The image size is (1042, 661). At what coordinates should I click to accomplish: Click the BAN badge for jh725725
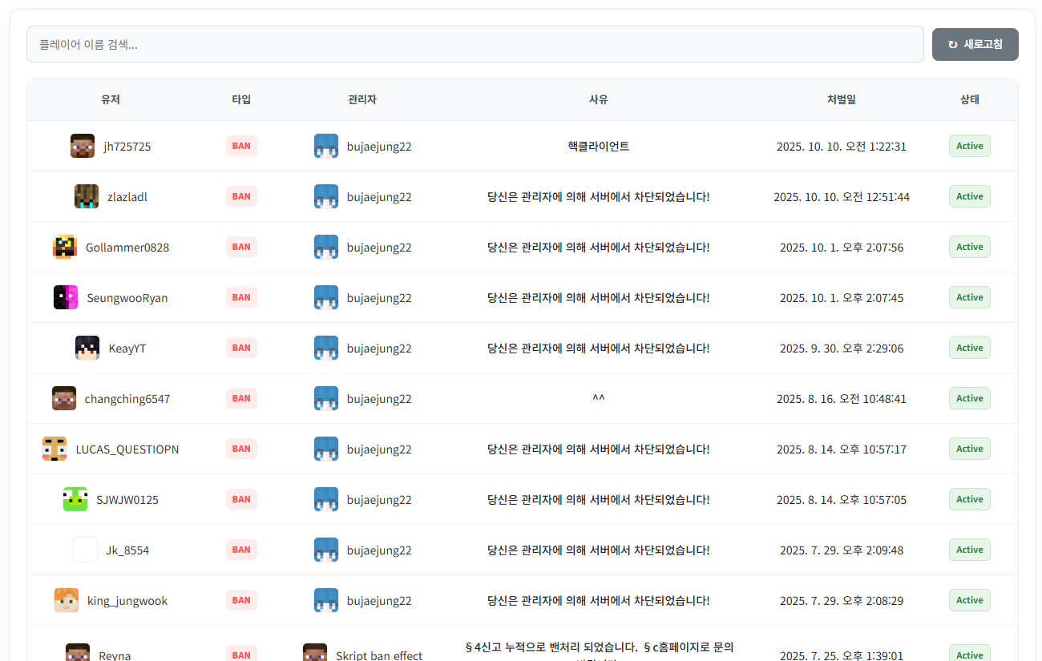click(x=241, y=146)
